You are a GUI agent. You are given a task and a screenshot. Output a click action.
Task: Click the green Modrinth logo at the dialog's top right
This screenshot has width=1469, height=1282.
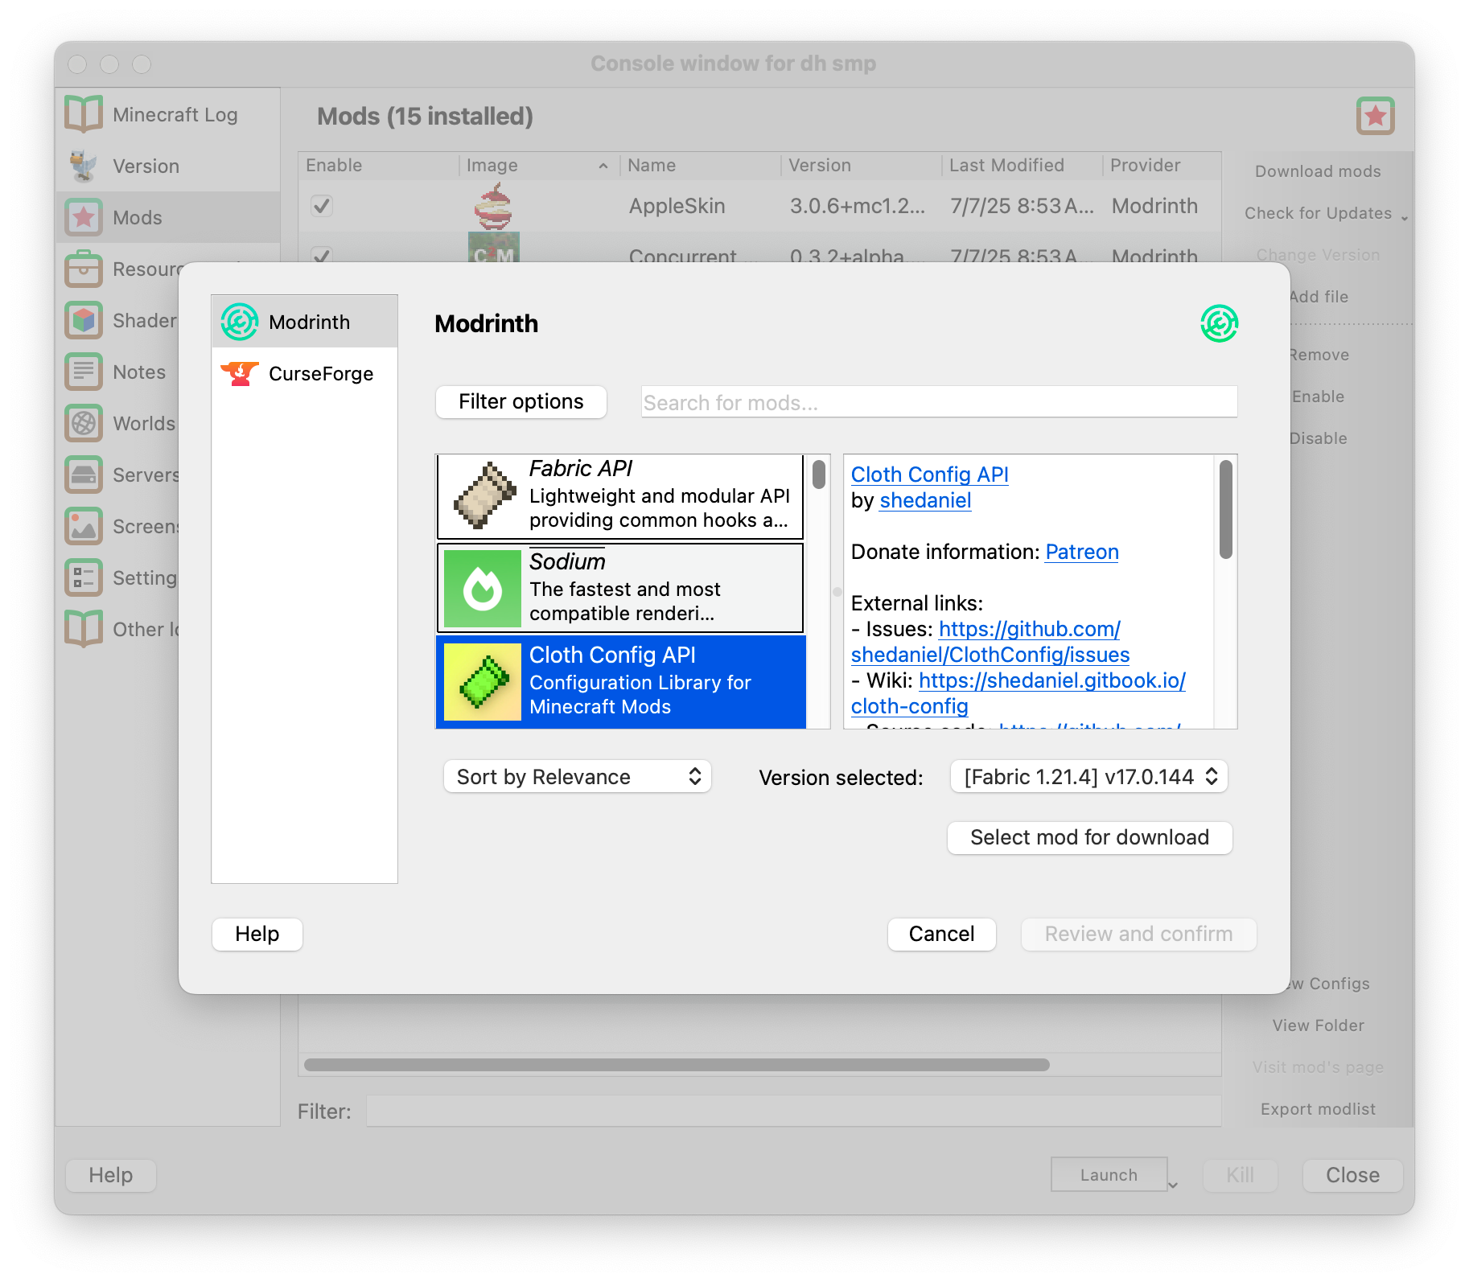point(1219,323)
